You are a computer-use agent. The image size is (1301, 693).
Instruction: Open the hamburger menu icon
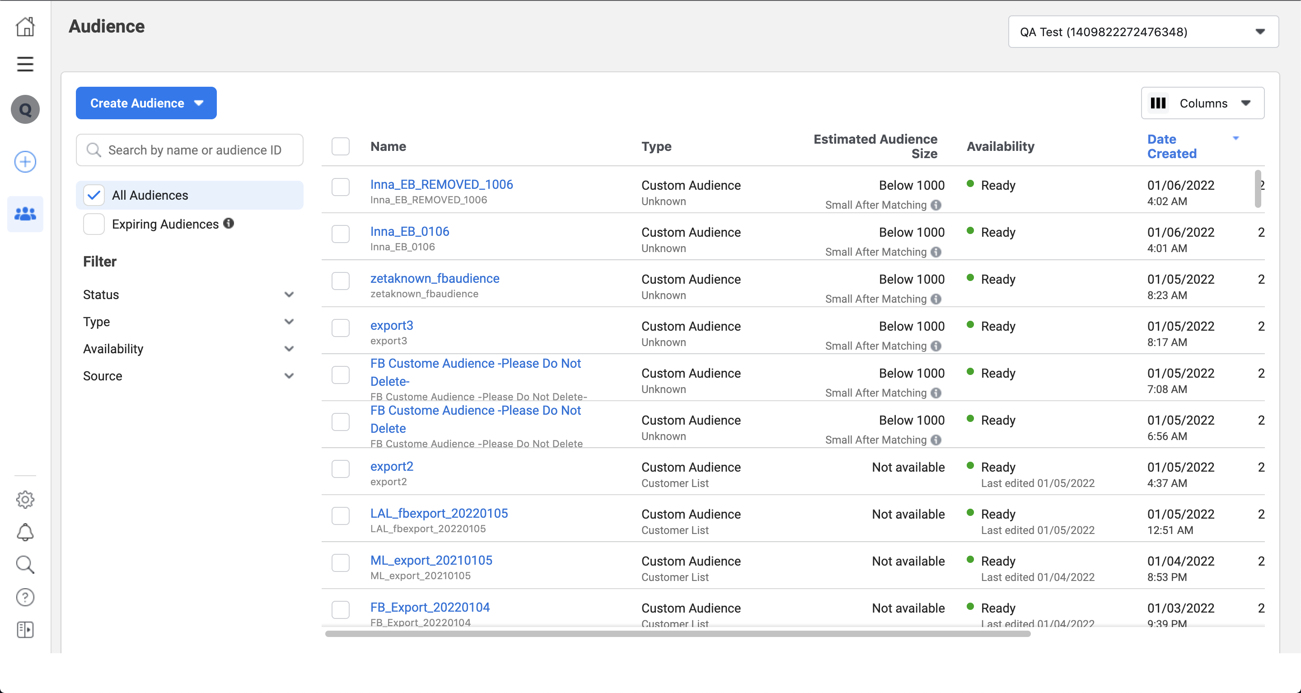[25, 64]
